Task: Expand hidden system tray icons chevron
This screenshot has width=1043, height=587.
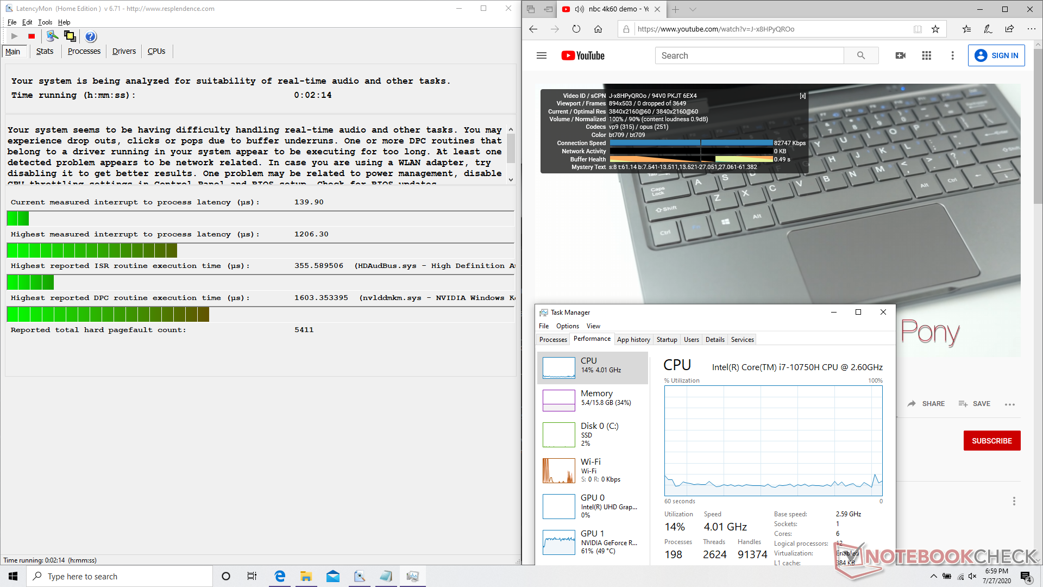Action: [x=933, y=576]
